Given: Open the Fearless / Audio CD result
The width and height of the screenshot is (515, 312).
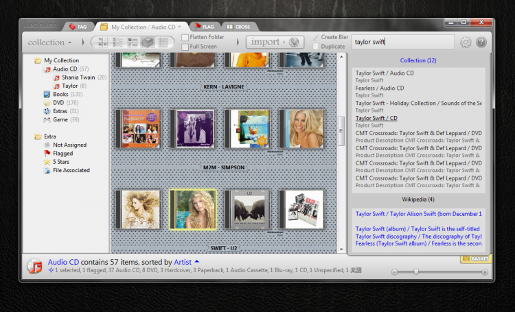Looking at the screenshot, I should point(380,88).
